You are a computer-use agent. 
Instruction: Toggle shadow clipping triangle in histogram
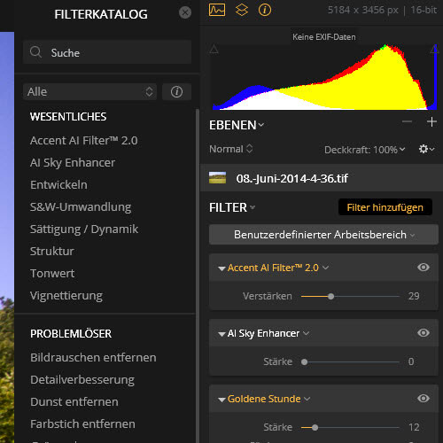click(x=214, y=49)
